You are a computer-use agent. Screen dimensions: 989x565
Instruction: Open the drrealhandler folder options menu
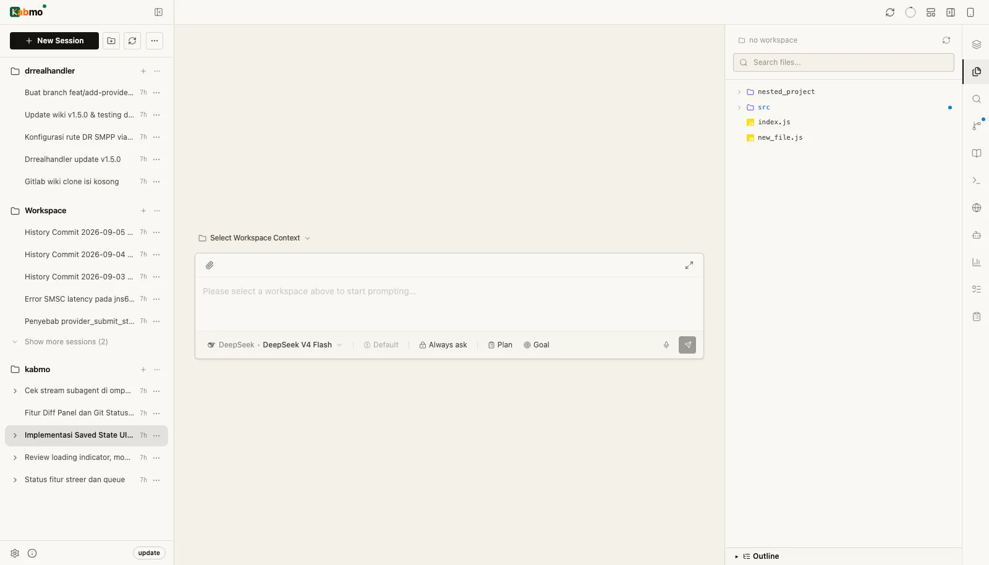pos(157,71)
